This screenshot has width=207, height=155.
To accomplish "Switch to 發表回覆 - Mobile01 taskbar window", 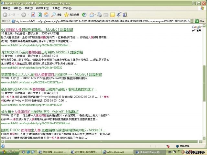I will [x=53, y=152].
